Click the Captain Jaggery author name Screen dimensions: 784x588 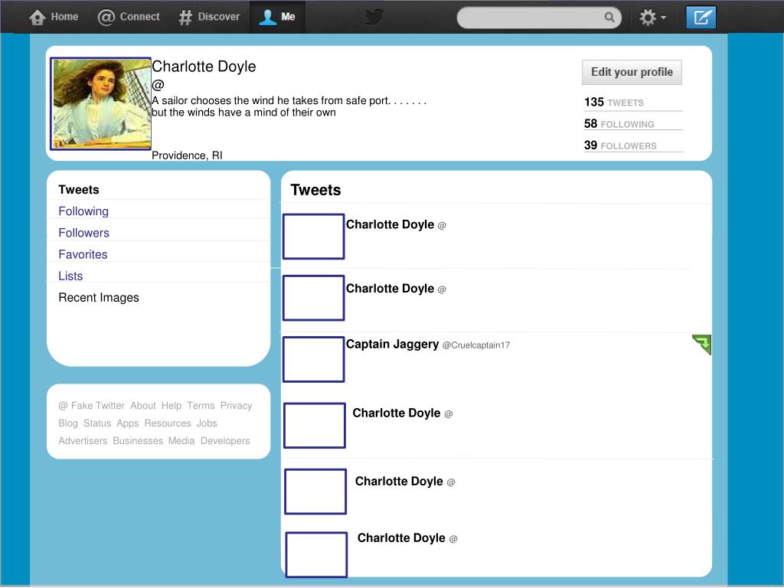coord(392,344)
